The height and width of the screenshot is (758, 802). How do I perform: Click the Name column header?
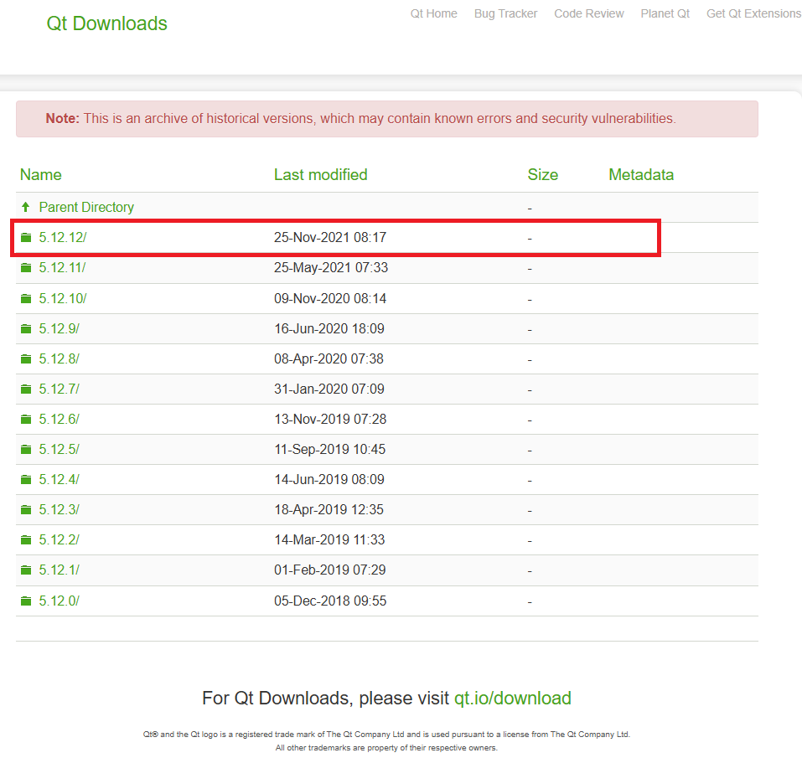pyautogui.click(x=41, y=175)
